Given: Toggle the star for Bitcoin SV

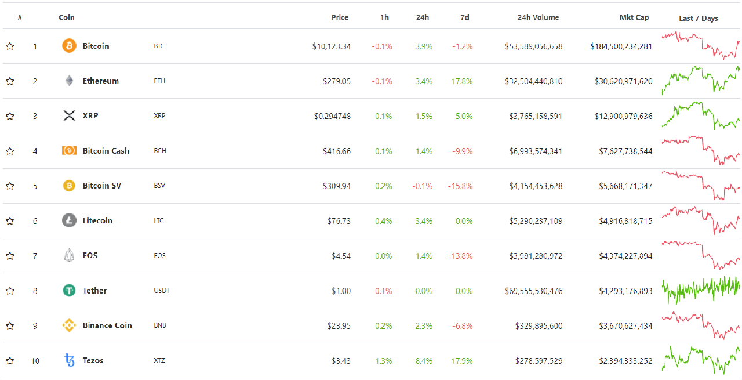Looking at the screenshot, I should click(10, 186).
